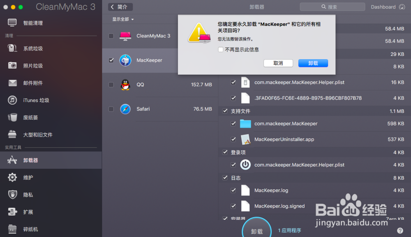The image size is (411, 237).
Task: Open the Dashboard gauge icon
Action: [x=402, y=7]
